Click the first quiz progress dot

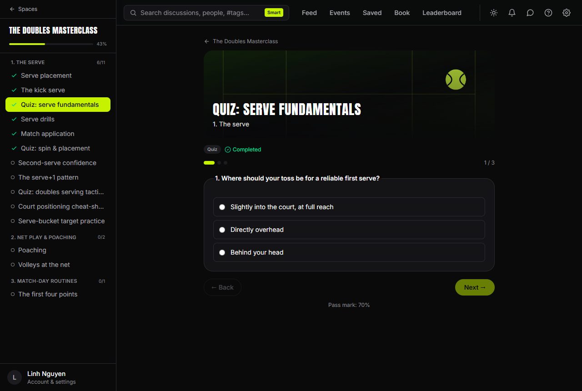point(209,163)
